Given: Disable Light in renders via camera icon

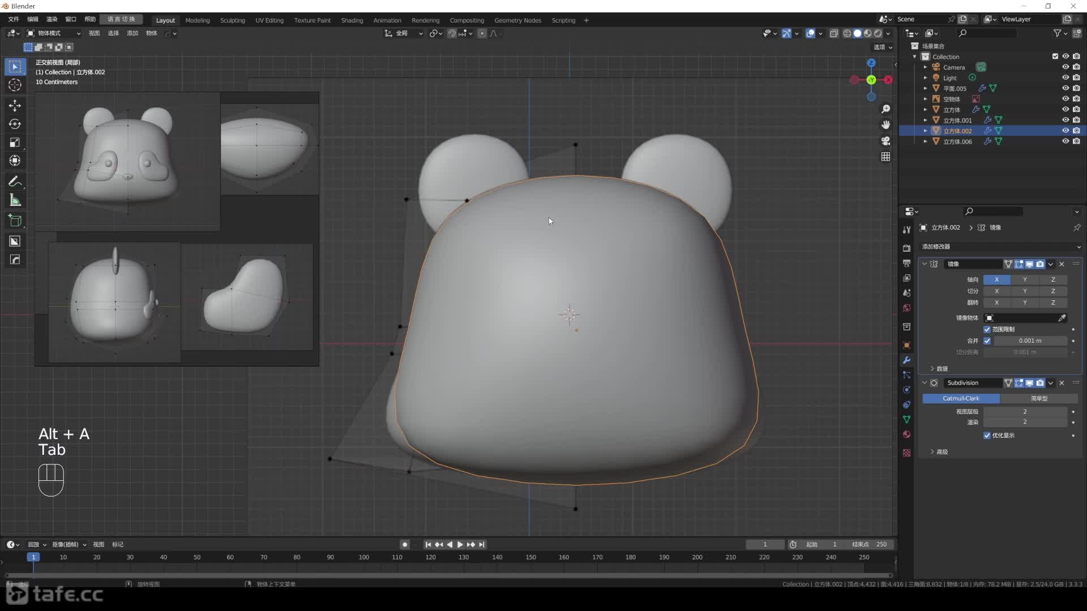Looking at the screenshot, I should [x=1076, y=78].
